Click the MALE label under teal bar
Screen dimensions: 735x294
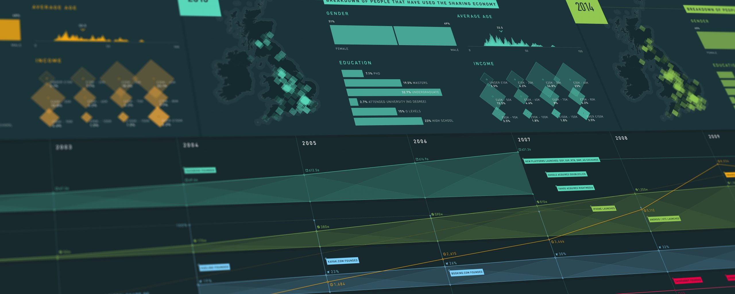454,50
